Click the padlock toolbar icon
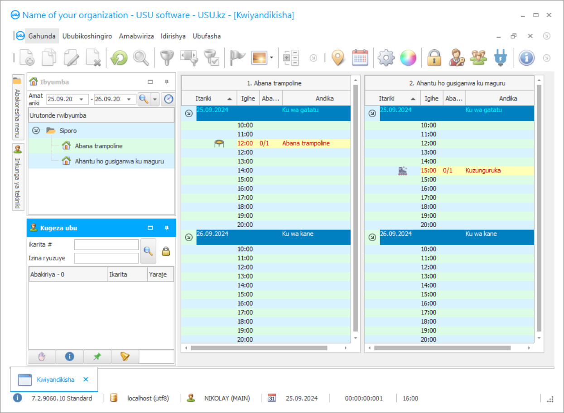Viewport: 564px width, 413px height. tap(434, 58)
